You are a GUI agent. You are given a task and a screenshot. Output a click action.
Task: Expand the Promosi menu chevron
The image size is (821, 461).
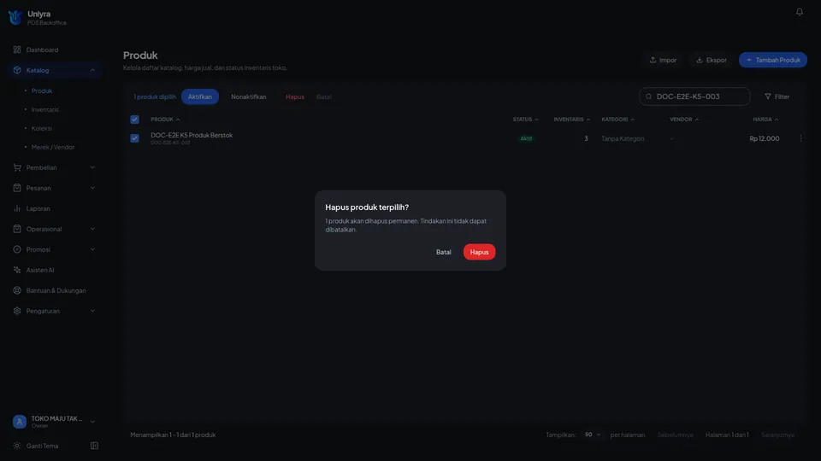coord(92,249)
